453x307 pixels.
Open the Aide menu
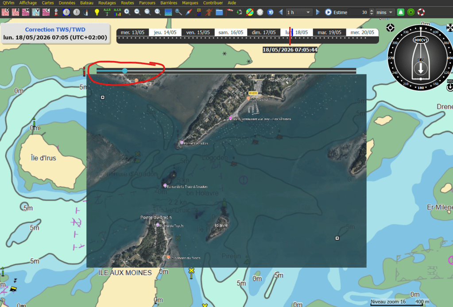[232, 3]
